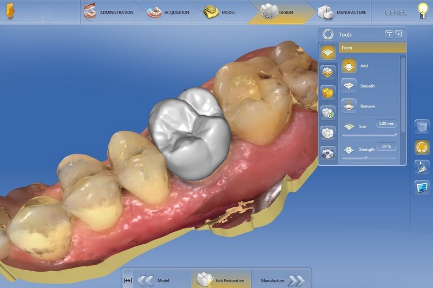Pin the Tools panel to top
This screenshot has width=433, height=288.
389,34
